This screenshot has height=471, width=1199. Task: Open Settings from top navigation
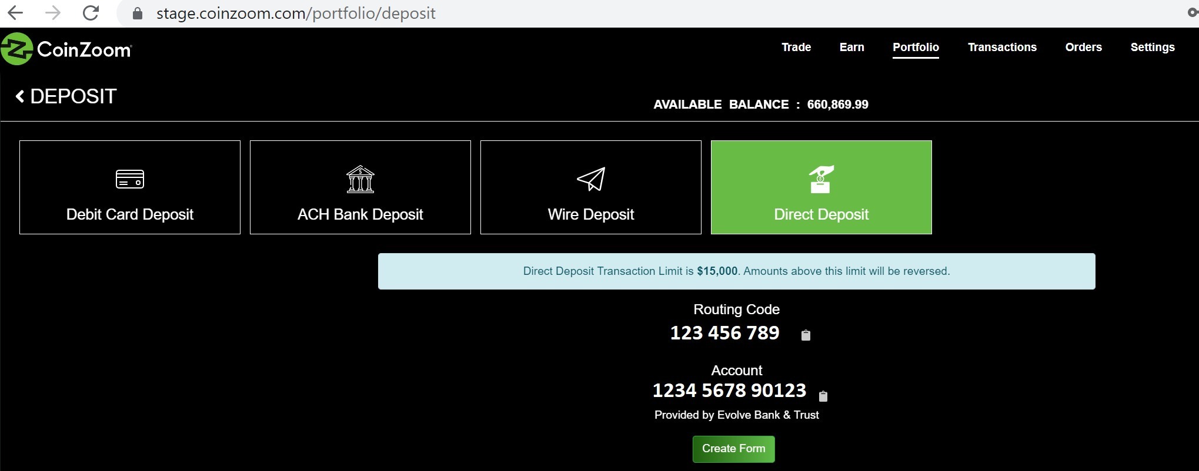1152,48
